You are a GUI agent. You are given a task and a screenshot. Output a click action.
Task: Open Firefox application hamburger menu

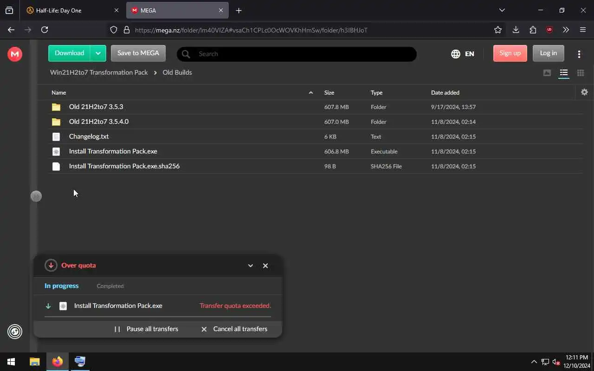pyautogui.click(x=583, y=30)
